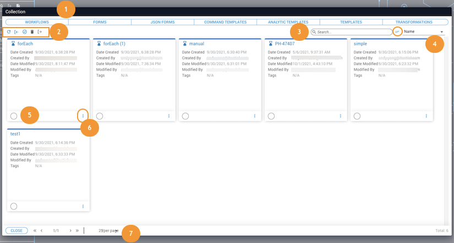Image resolution: width=454 pixels, height=243 pixels.
Task: Open the three-dot menu on the manual card
Action: [255, 116]
